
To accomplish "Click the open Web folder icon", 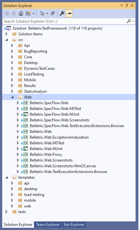I will [20, 97].
